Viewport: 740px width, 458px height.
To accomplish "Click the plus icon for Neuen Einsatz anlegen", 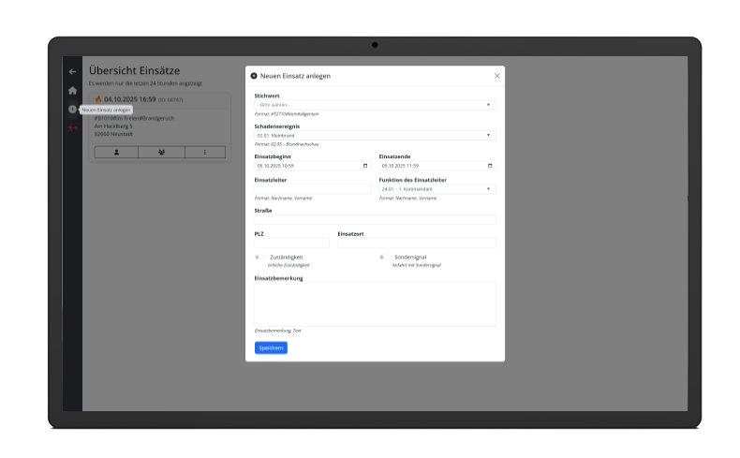I will pos(72,110).
